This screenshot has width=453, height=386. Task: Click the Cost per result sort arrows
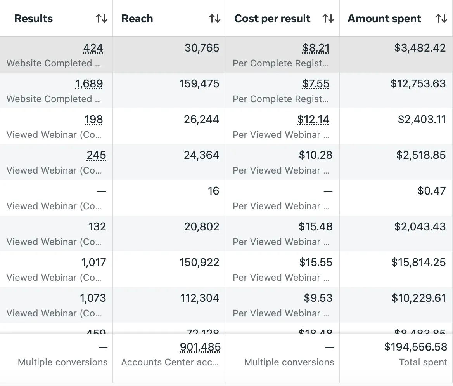coord(328,18)
